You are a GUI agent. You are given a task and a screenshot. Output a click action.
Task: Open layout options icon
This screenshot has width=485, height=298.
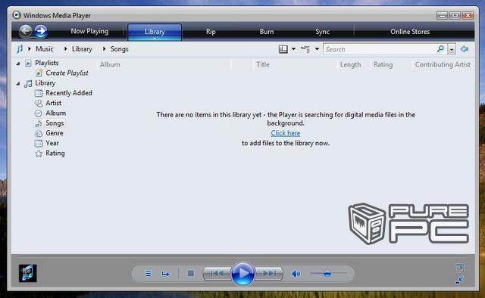tap(283, 49)
